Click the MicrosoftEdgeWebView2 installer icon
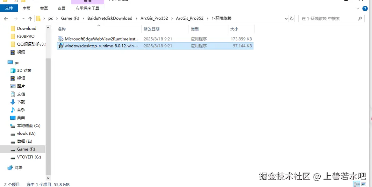Image resolution: width=372 pixels, height=187 pixels. (x=61, y=39)
